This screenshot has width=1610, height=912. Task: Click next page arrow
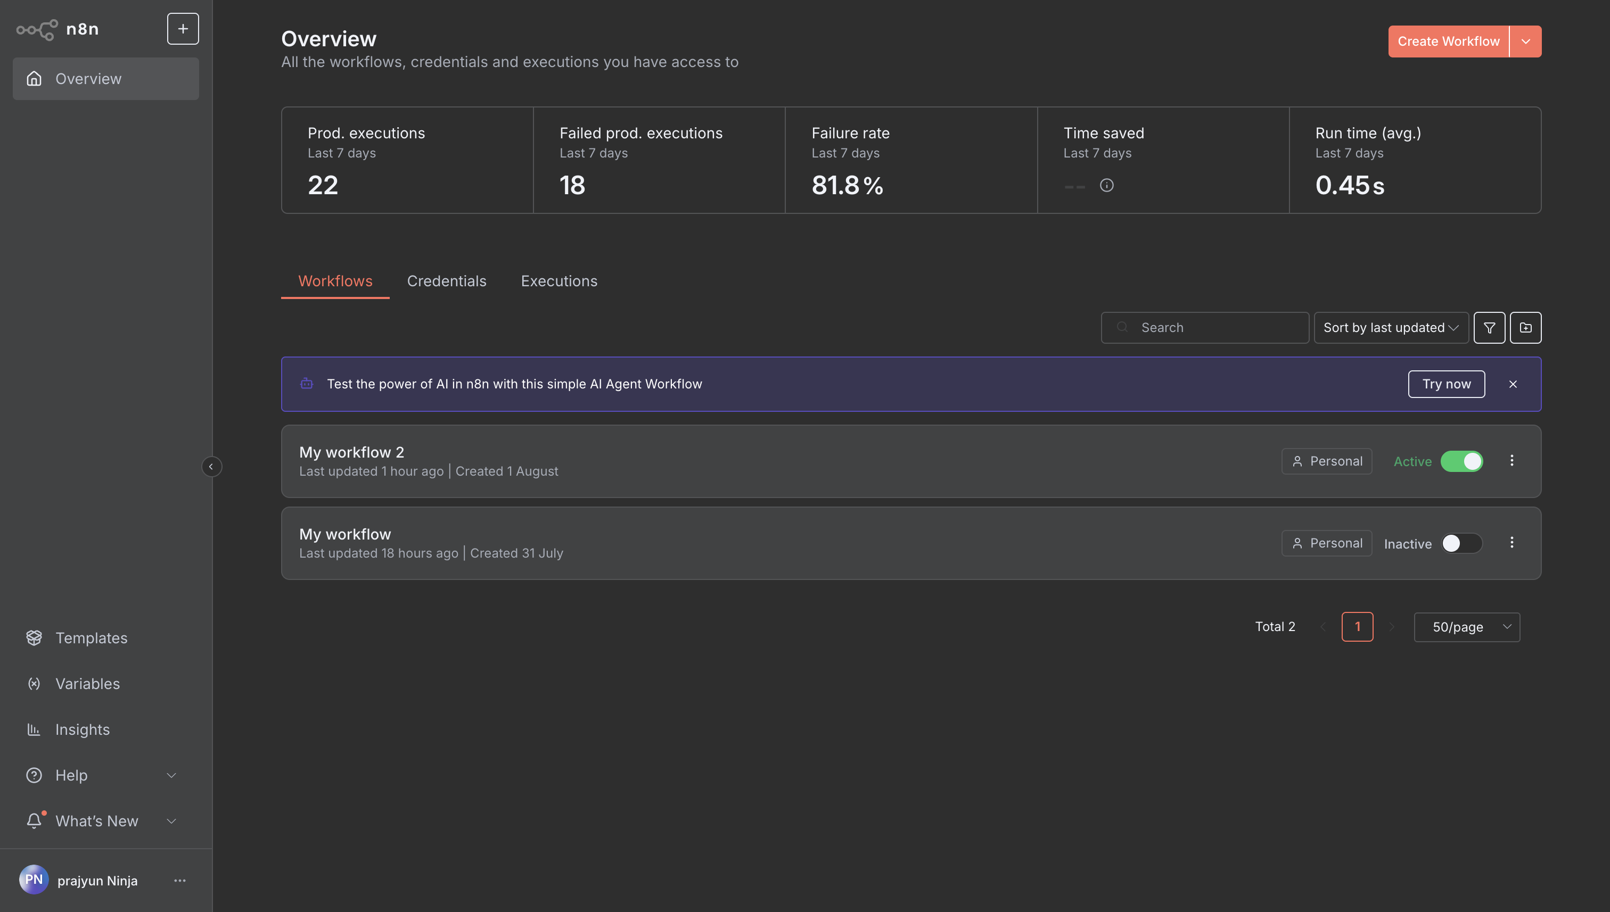tap(1392, 626)
